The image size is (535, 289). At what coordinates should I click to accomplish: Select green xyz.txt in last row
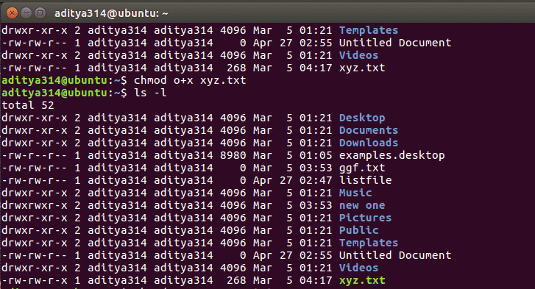click(x=362, y=280)
